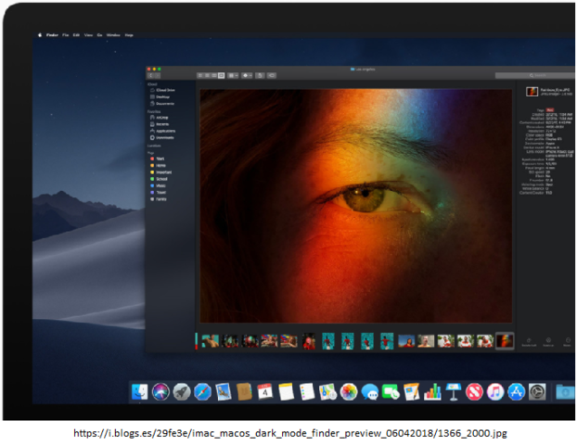Open Messages from the Dock
The height and width of the screenshot is (445, 577).
tap(370, 391)
